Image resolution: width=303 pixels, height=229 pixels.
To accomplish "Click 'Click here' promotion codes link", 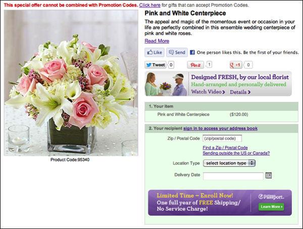I will (150, 5).
